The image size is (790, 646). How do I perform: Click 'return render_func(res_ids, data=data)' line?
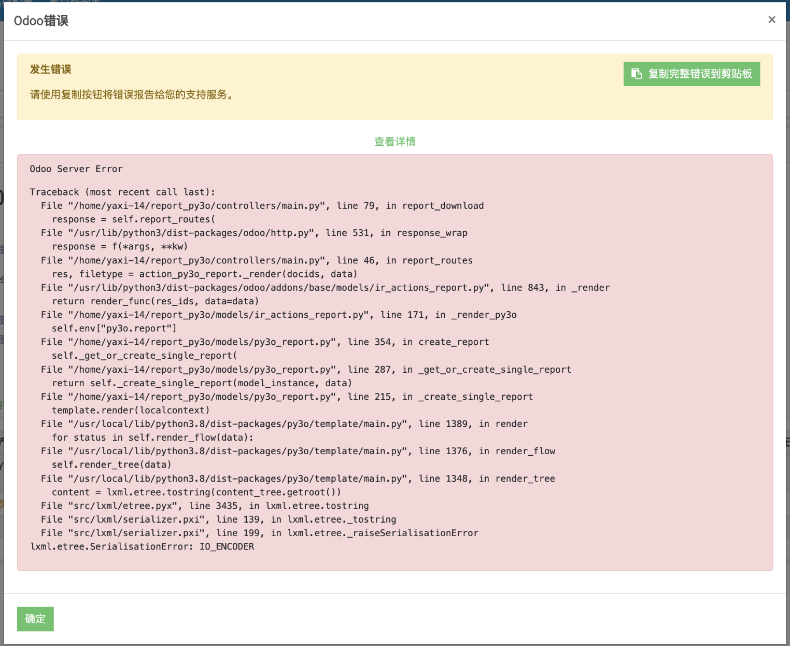click(x=156, y=301)
